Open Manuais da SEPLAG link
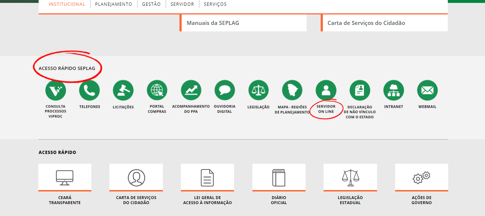The image size is (485, 216). (213, 23)
